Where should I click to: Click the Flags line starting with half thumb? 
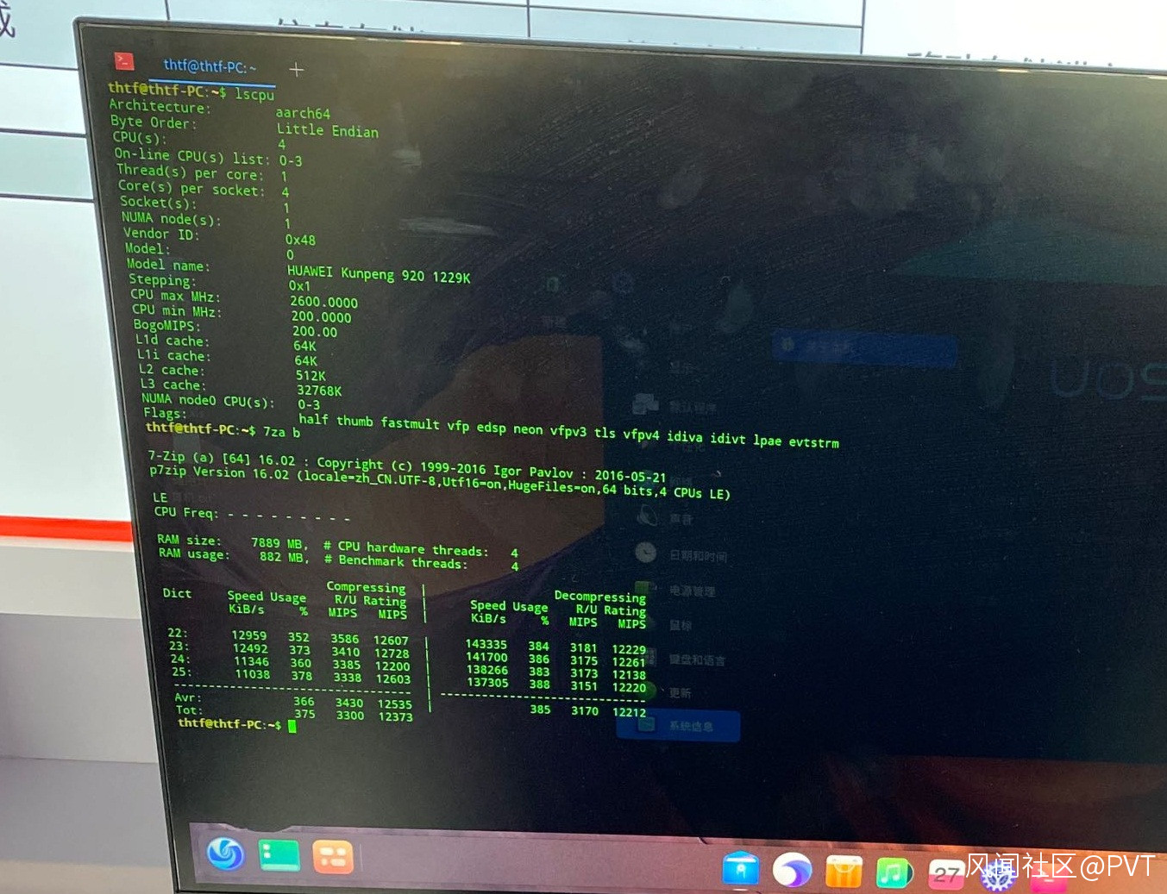[x=568, y=431]
